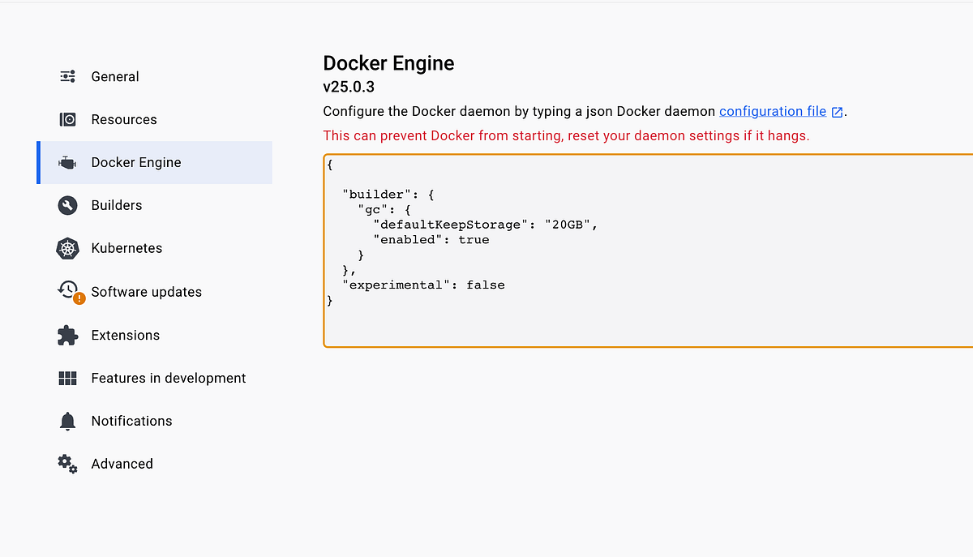Click the Docker Engine icon

pos(67,162)
